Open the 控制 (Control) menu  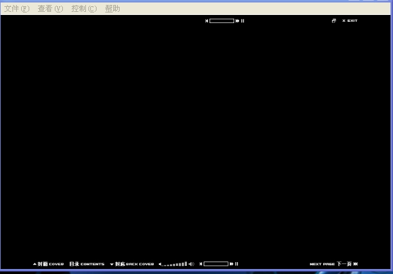[x=83, y=9]
